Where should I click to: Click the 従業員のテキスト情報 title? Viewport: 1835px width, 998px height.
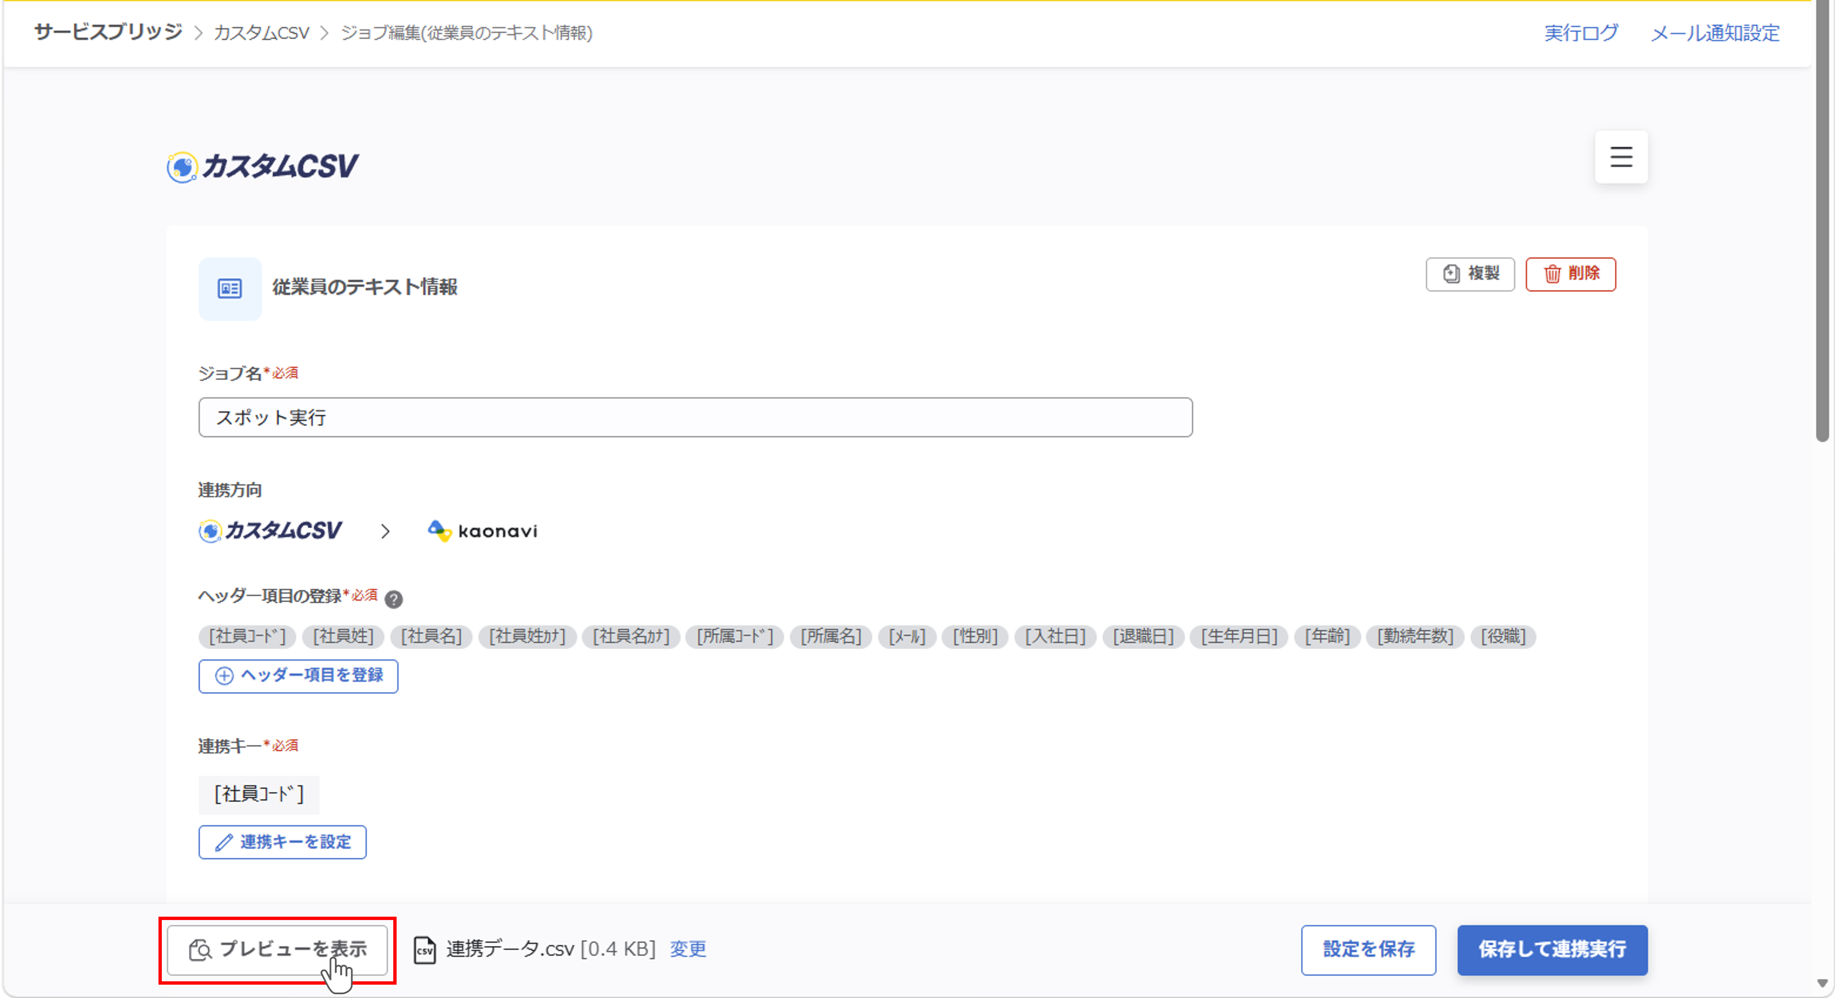(x=365, y=287)
